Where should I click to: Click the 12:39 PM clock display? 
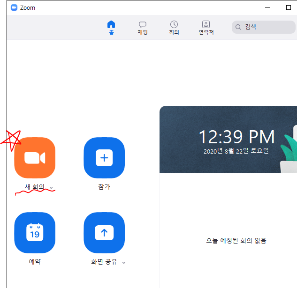[236, 137]
